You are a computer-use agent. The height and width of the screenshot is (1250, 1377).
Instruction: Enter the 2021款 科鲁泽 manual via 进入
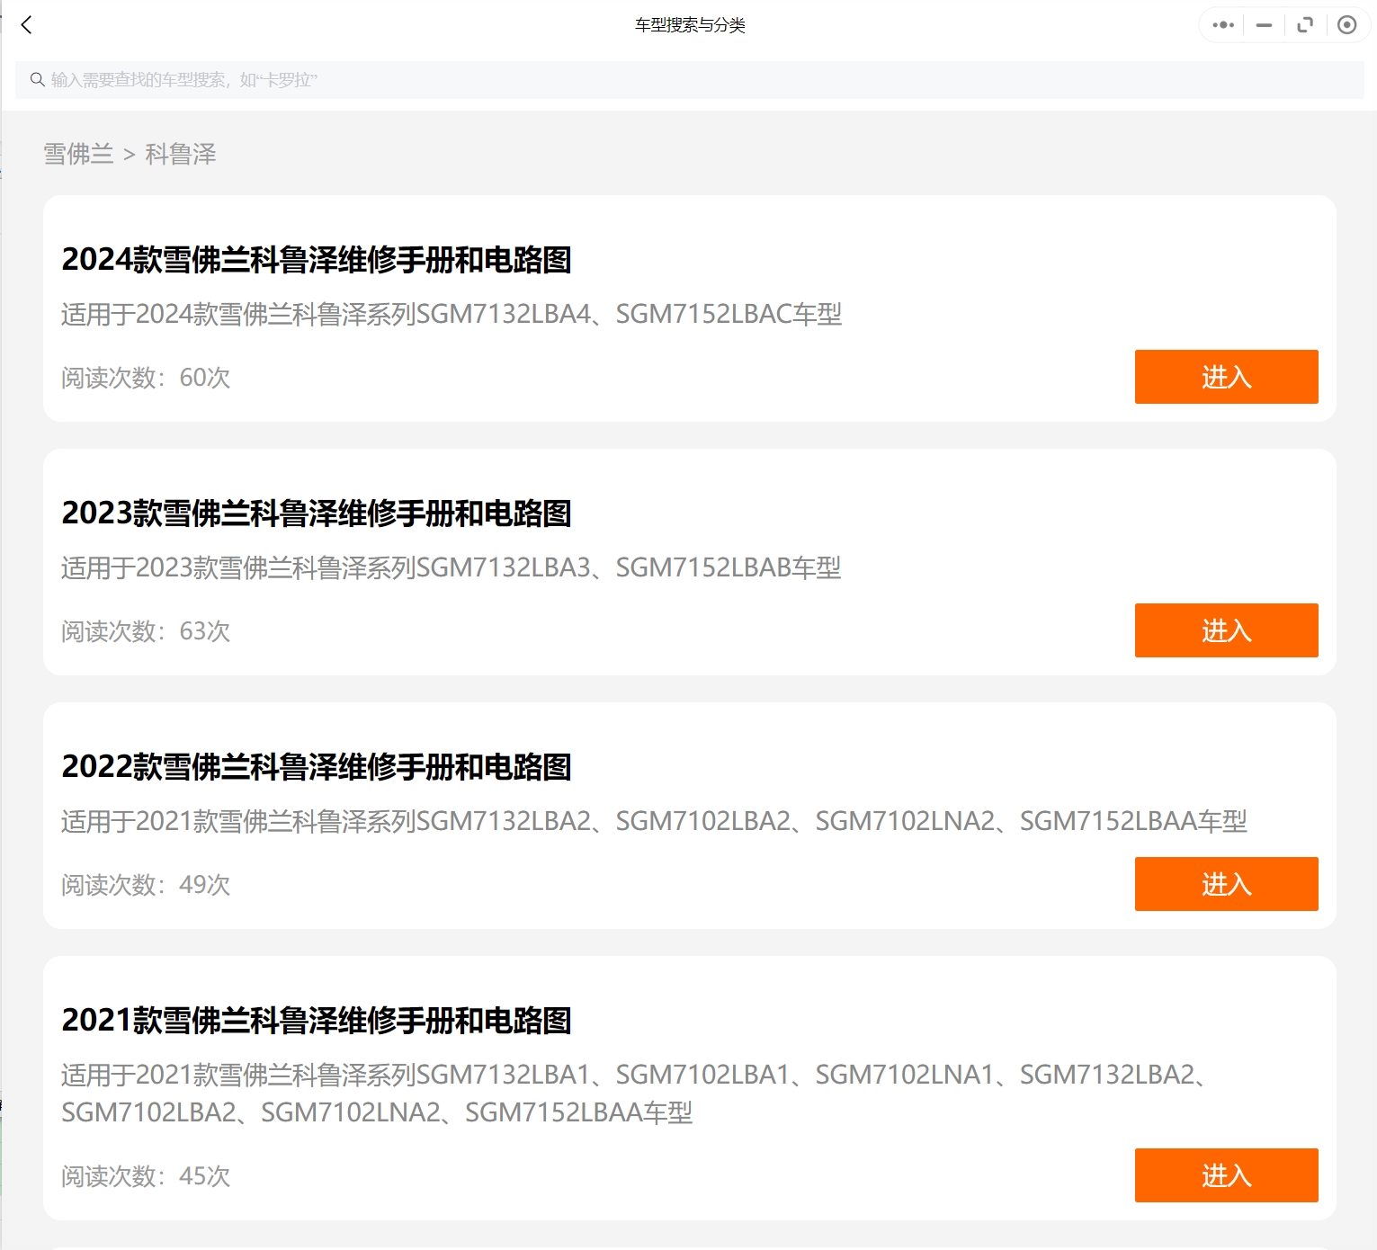(1226, 1175)
